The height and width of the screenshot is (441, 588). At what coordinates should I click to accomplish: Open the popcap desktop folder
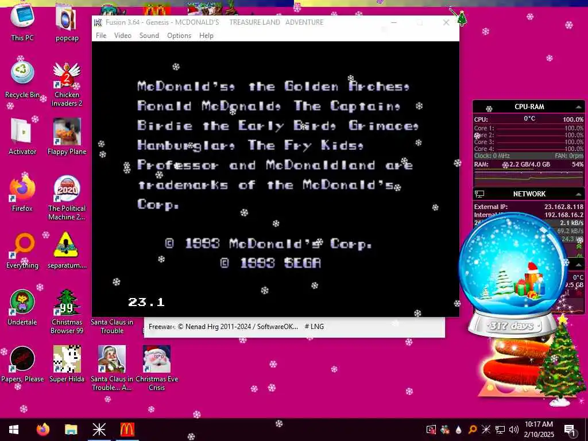67,23
